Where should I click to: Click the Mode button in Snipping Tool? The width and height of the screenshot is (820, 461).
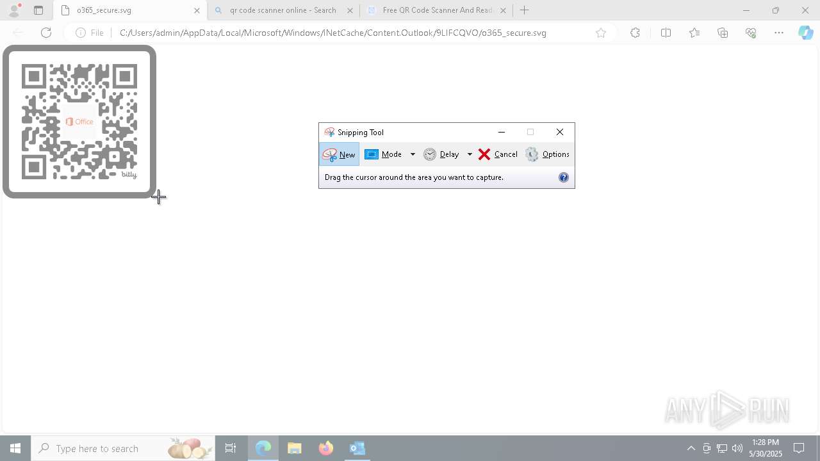pyautogui.click(x=384, y=154)
